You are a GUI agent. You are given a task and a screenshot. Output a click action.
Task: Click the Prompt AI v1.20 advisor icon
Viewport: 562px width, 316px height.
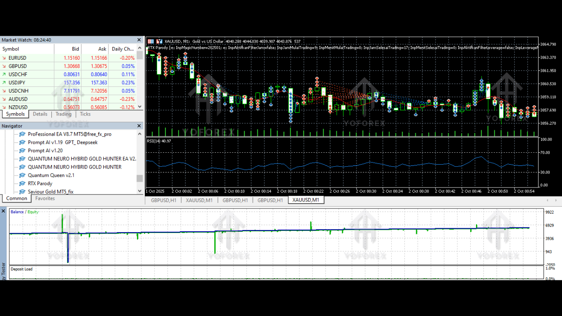pyautogui.click(x=22, y=151)
